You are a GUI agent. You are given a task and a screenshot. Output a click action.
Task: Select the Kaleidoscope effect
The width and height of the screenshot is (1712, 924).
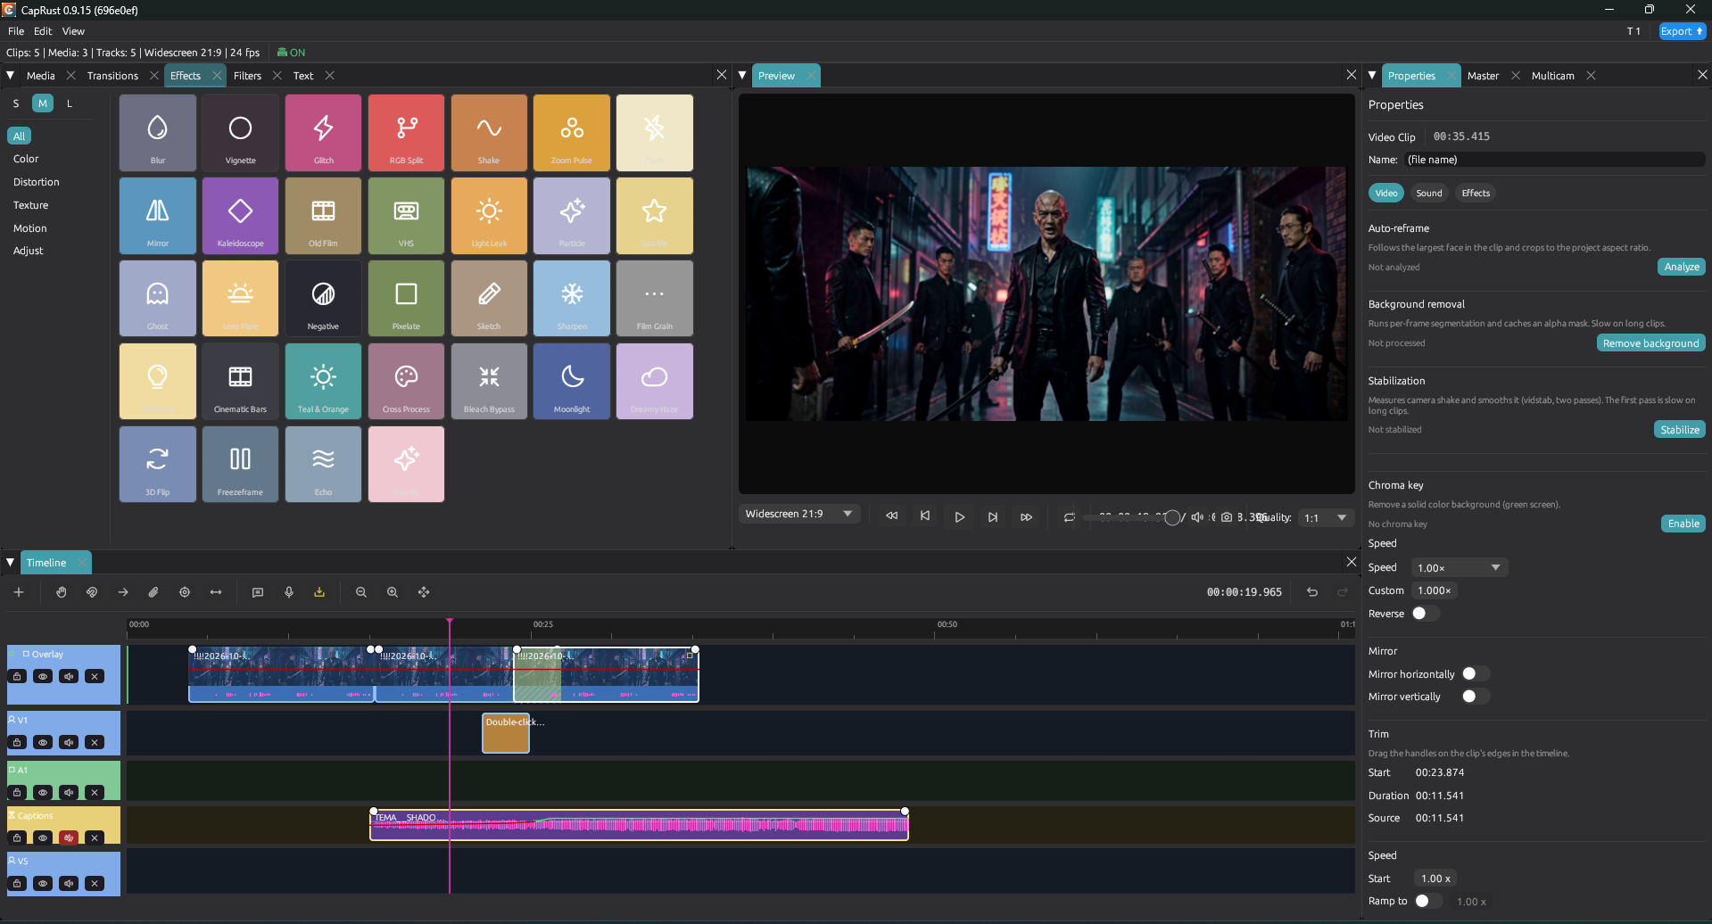[240, 215]
